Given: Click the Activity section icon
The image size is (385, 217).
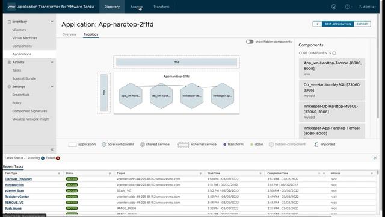Looking at the screenshot, I should (9, 62).
